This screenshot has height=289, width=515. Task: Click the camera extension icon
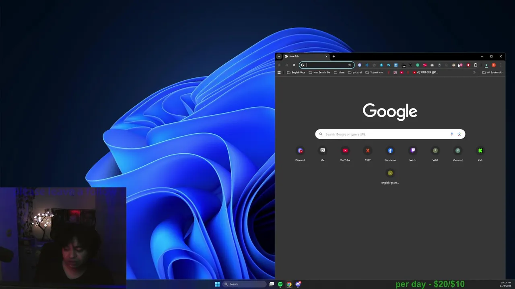(x=432, y=65)
